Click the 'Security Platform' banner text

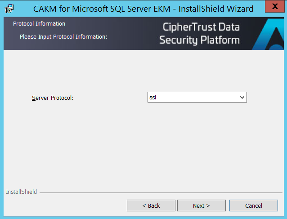pos(199,40)
